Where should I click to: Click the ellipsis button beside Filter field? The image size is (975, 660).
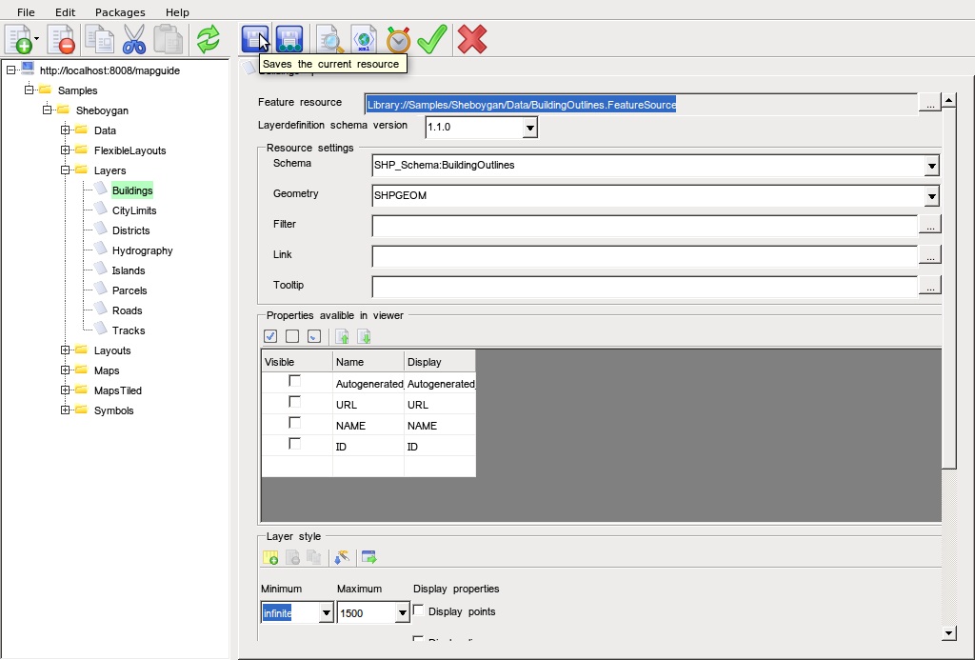click(x=930, y=226)
